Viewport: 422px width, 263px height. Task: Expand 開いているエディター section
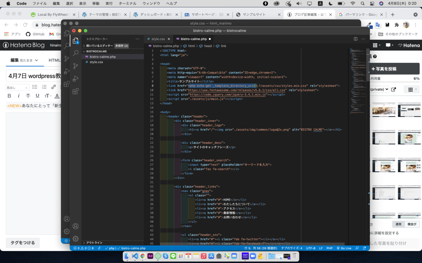tap(113, 46)
